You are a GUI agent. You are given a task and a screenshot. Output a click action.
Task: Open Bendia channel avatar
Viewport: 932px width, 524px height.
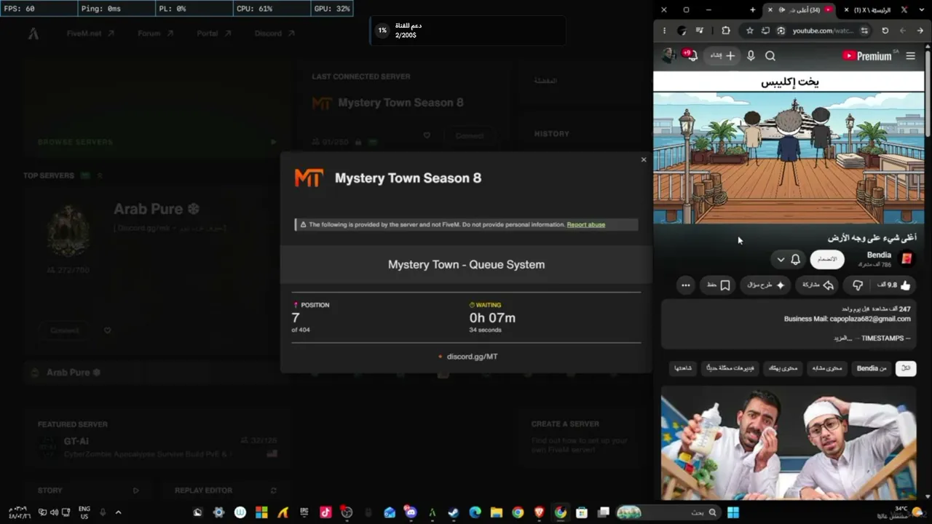(x=907, y=259)
